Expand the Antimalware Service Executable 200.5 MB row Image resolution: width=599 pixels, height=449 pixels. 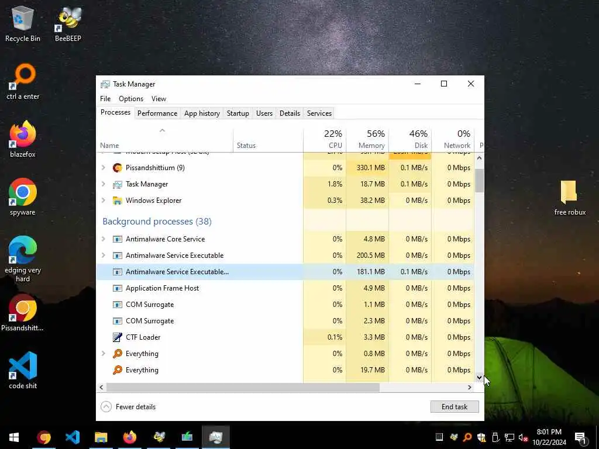point(103,255)
